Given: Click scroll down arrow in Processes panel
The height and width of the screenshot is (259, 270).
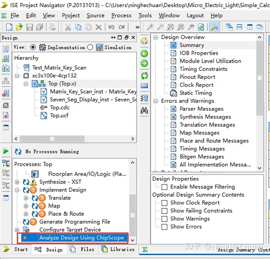Looking at the screenshot, I should point(132,240).
